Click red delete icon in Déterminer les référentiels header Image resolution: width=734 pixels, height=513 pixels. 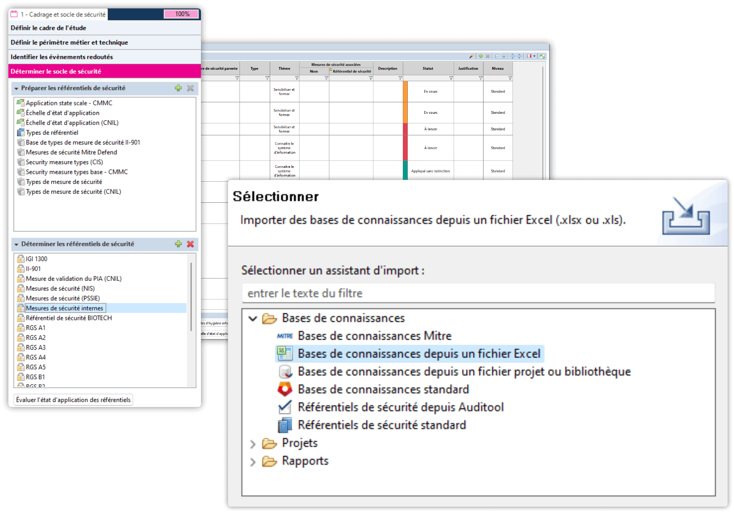tap(190, 244)
